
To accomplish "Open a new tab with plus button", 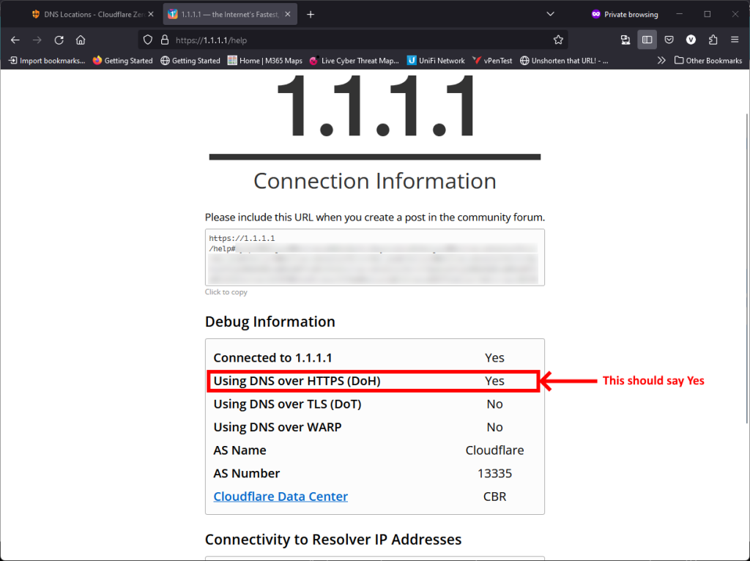I will coord(311,15).
